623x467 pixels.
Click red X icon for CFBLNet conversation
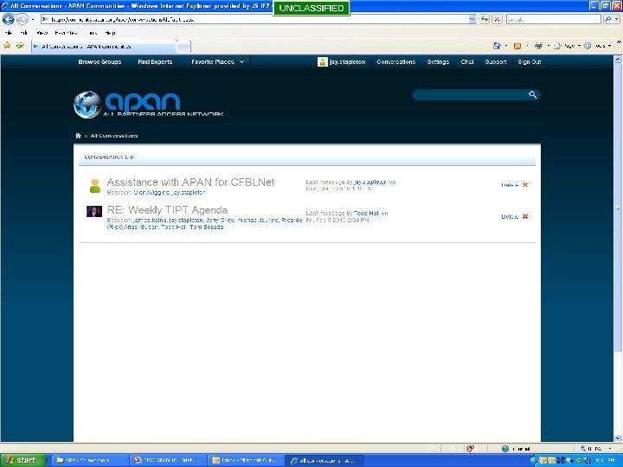coord(525,185)
